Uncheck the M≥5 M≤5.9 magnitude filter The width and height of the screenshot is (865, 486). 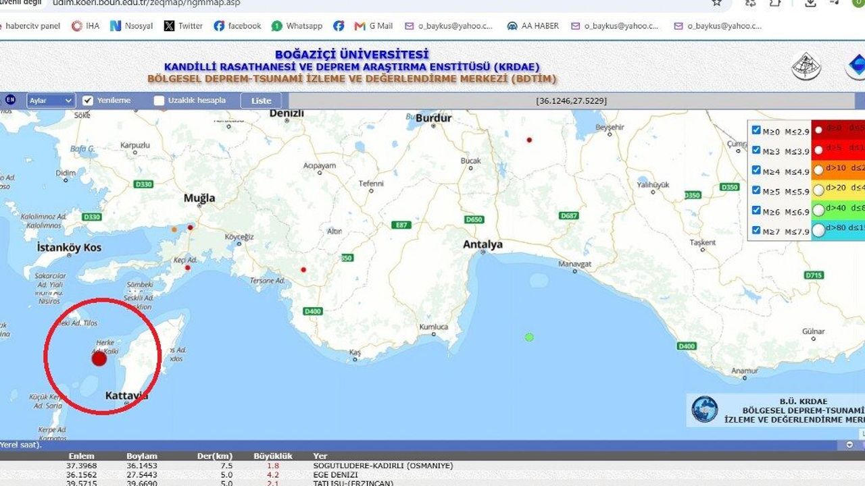(x=757, y=190)
